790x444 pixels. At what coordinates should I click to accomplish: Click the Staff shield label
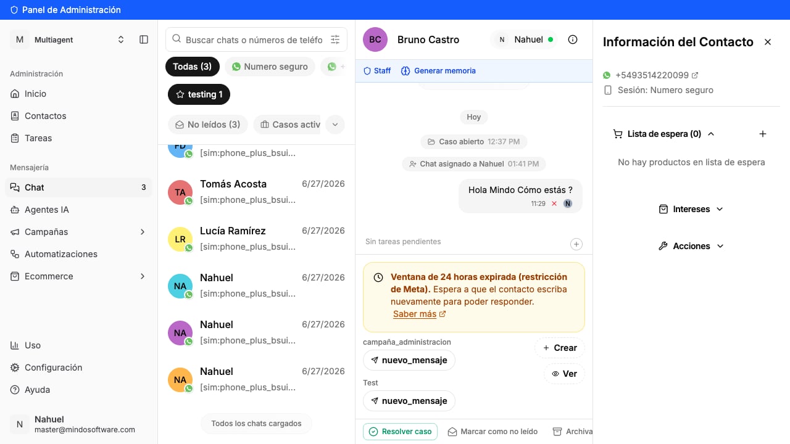pyautogui.click(x=377, y=71)
